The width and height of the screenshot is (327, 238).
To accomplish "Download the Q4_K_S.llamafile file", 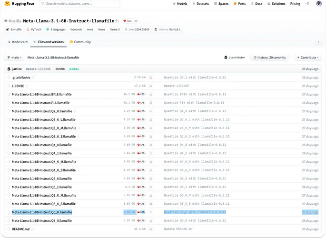I will [x=151, y=170].
